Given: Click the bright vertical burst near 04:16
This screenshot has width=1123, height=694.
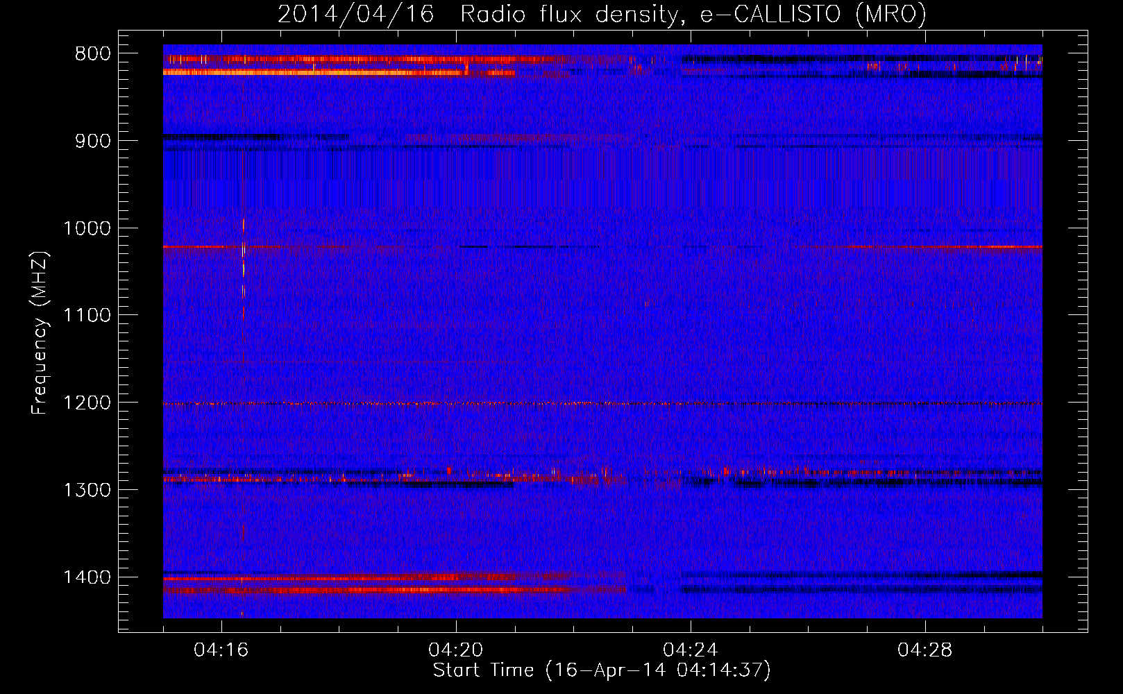Looking at the screenshot, I should (x=243, y=271).
